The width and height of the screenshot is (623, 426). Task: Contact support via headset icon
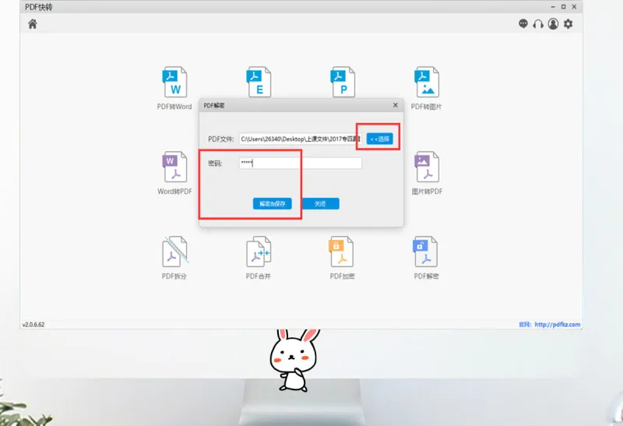[x=538, y=24]
